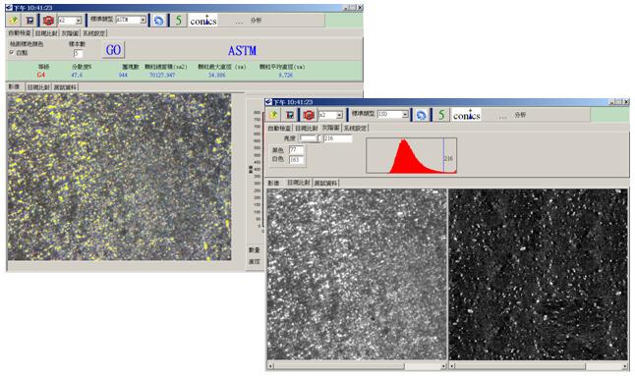Select the 原始資料 sub-tab in ASTM window

tap(65, 87)
